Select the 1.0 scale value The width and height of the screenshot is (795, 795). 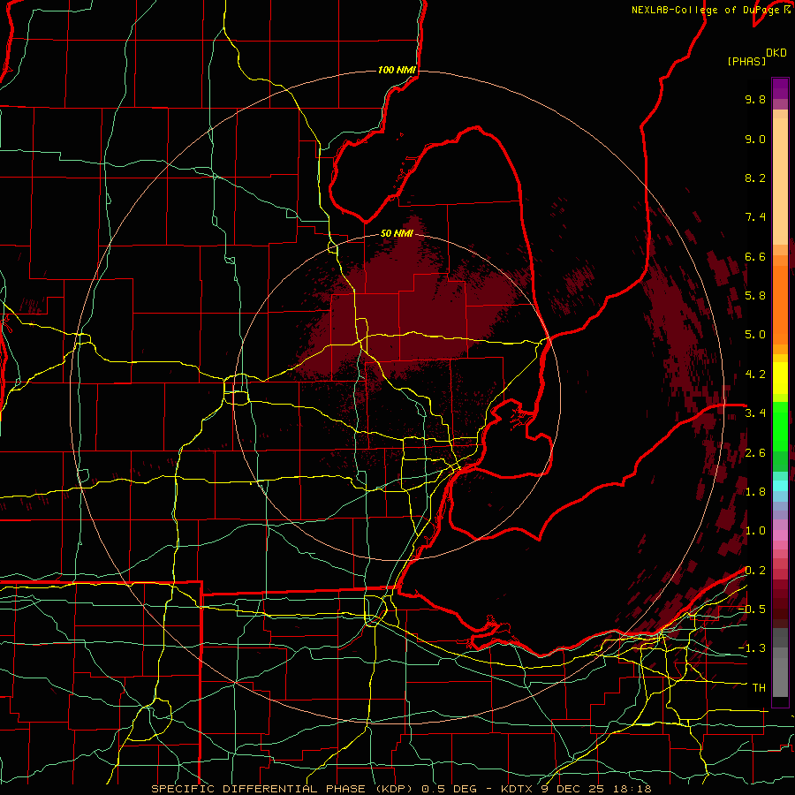(755, 531)
